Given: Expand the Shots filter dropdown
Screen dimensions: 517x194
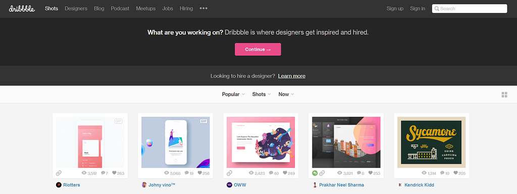Looking at the screenshot, I should tap(262, 94).
